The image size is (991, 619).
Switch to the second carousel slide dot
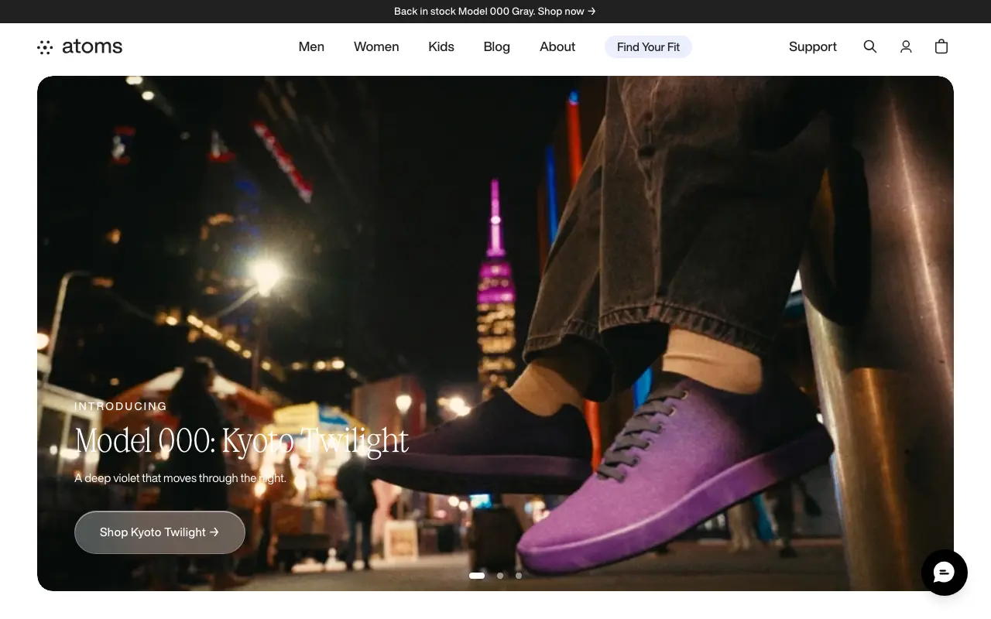pos(500,576)
